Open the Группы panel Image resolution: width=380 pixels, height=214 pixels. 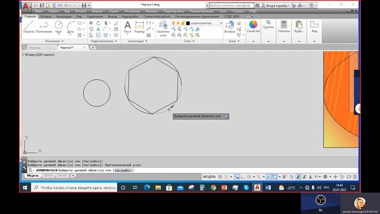pos(268,25)
